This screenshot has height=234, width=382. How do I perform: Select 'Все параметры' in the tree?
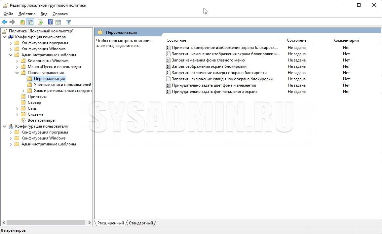pos(41,120)
